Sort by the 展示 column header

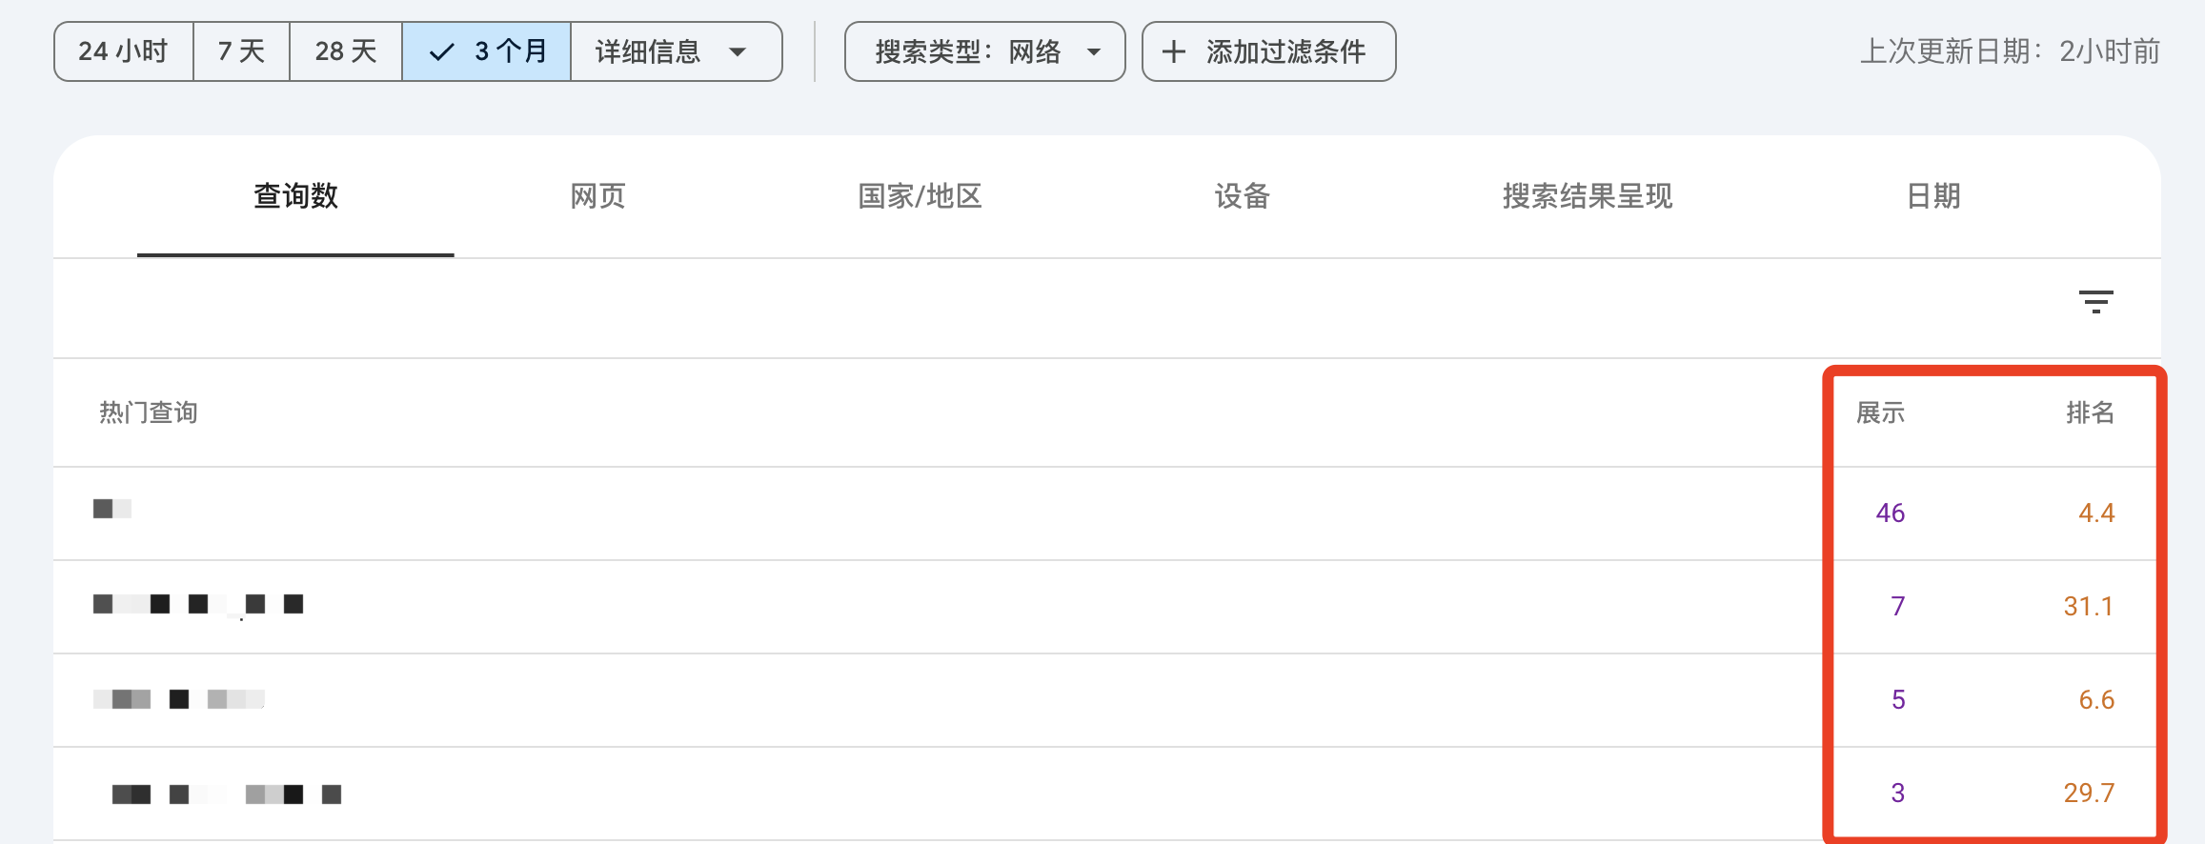[1880, 412]
